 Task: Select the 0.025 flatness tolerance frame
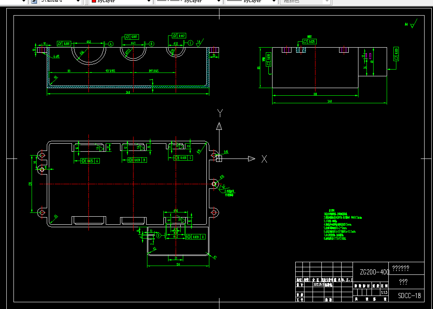310,42
